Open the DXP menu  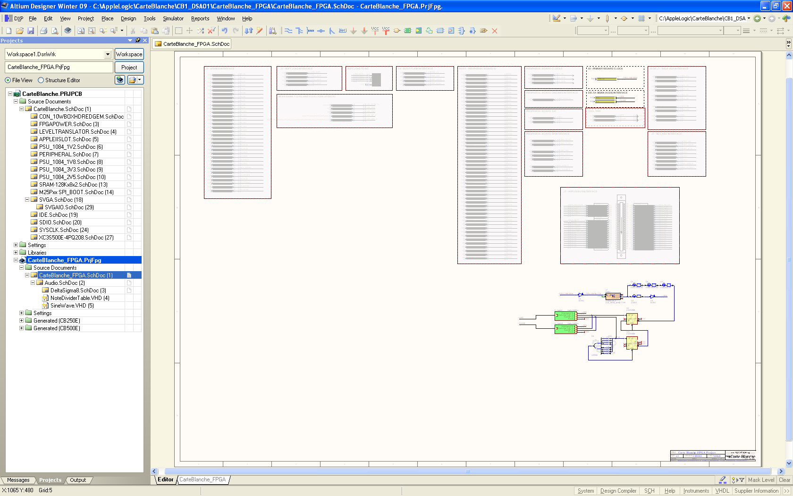tap(14, 18)
